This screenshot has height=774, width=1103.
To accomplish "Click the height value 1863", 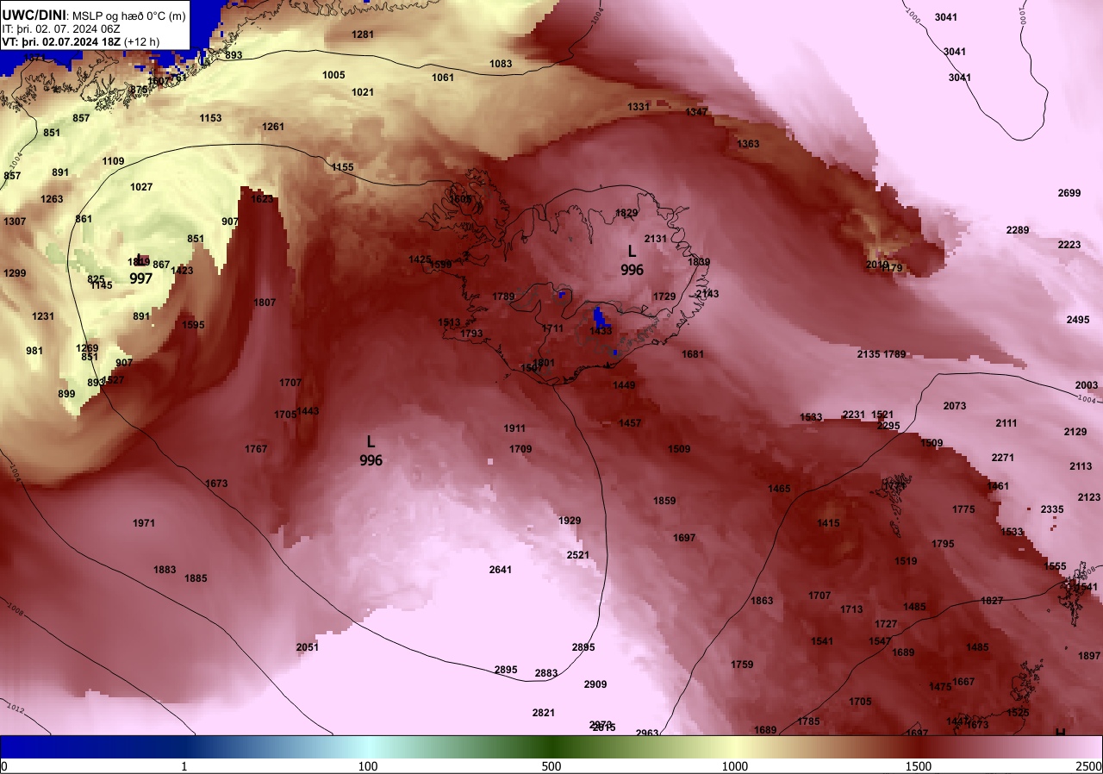I will (x=762, y=601).
